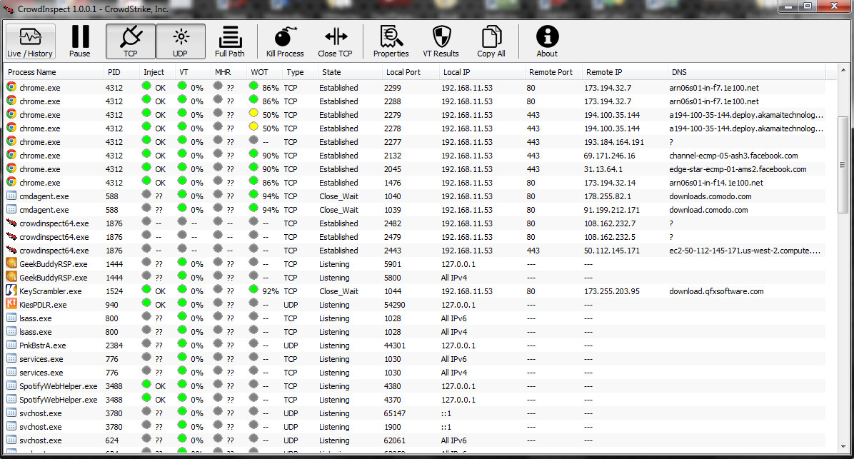Sort by Local Port column header
Screen dimensions: 854x459
[x=411, y=72]
